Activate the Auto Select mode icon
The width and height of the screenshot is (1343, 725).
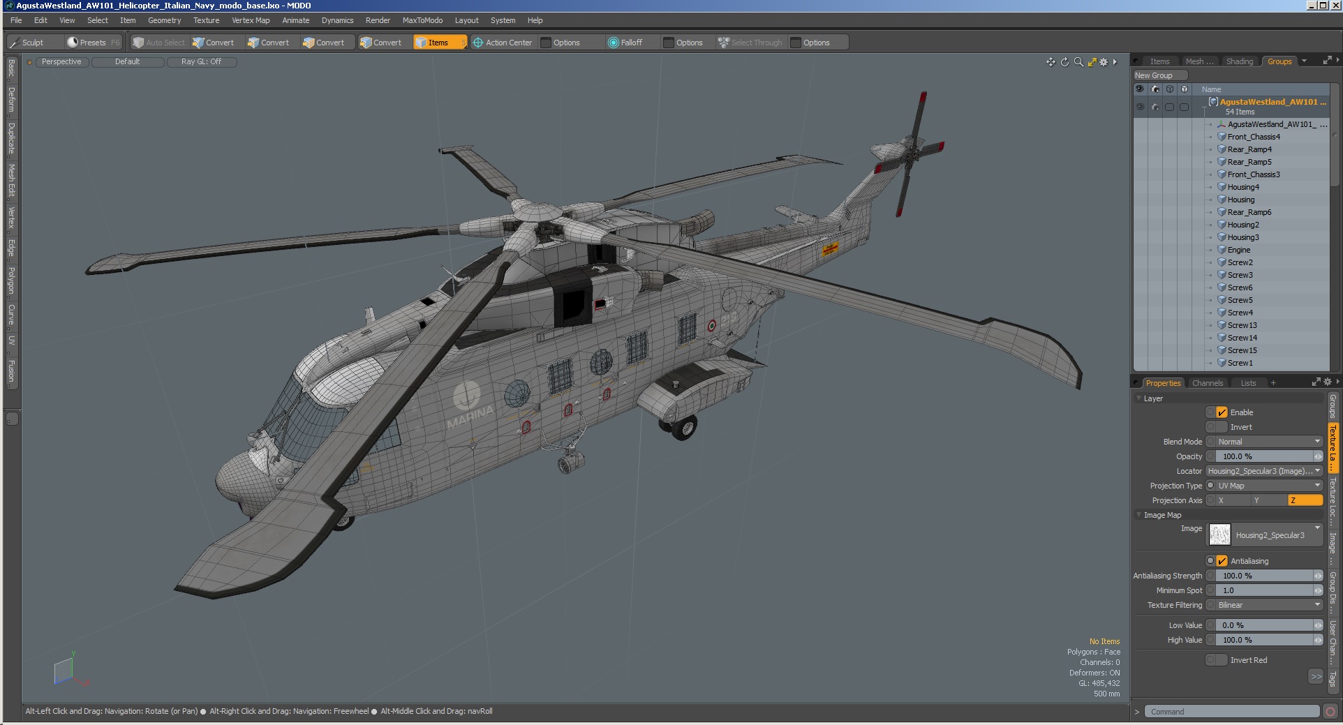coord(138,43)
